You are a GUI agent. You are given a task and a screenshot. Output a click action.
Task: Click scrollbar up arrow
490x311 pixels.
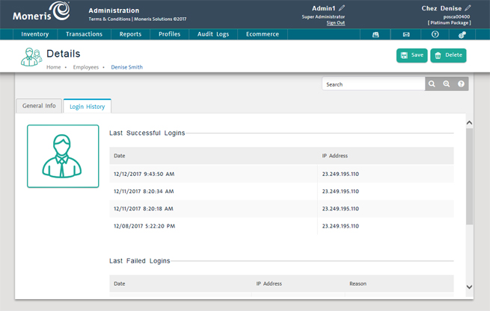(x=469, y=123)
